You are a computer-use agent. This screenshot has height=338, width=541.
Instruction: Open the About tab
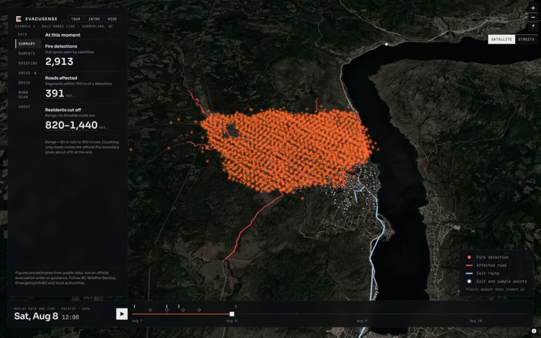click(x=24, y=107)
